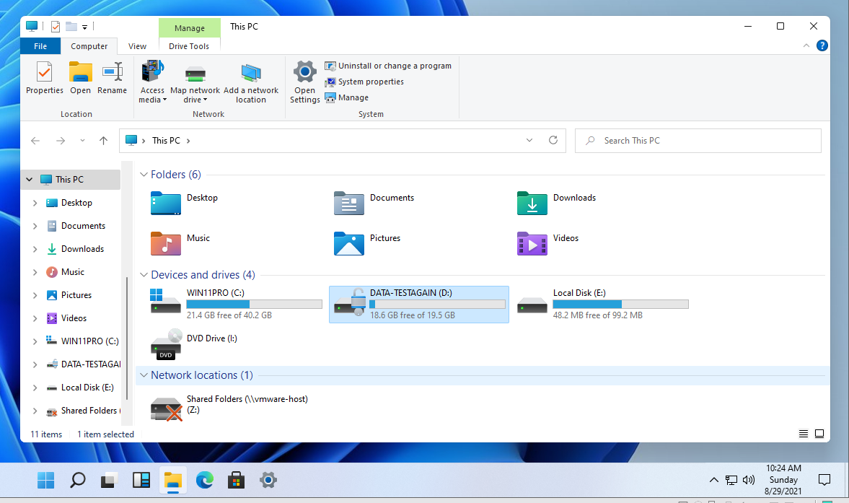
Task: Click the Up one level arrow
Action: pos(103,141)
